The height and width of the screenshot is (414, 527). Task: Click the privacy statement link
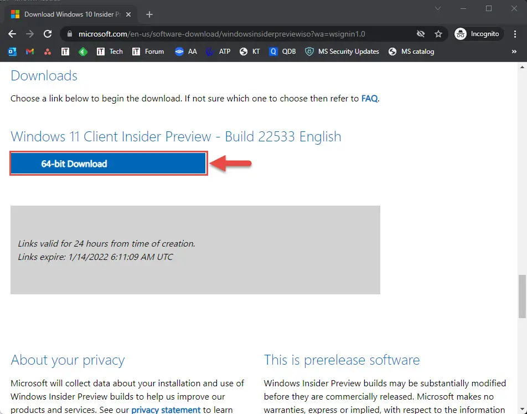click(x=166, y=410)
